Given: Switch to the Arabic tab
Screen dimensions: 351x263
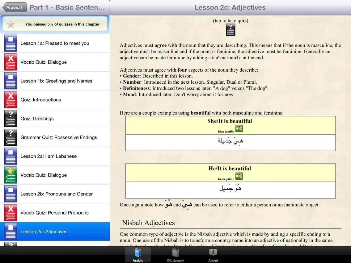Looking at the screenshot, I should click(138, 255).
